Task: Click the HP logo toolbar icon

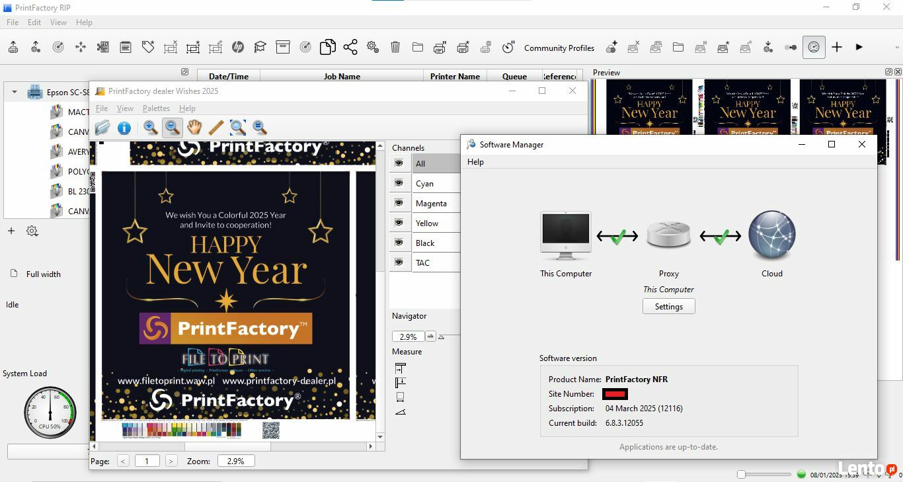Action: tap(238, 47)
